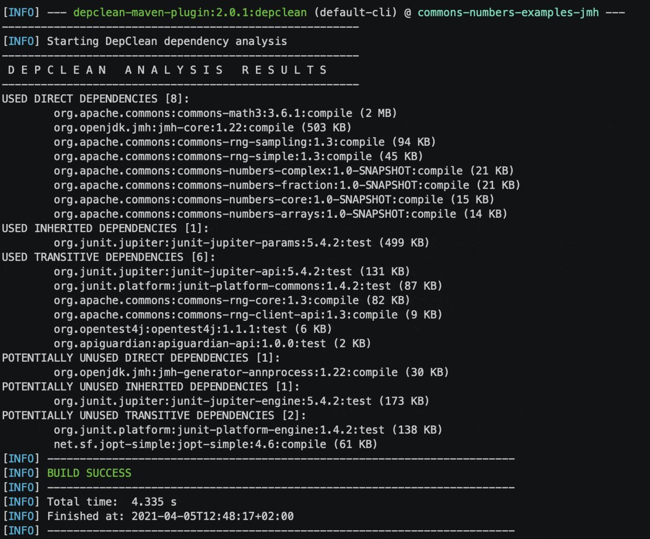This screenshot has width=650, height=539.
Task: Click POTENTIALLY UNUSED INHERITED DEPENDENCIES [1] header
Action: (151, 386)
